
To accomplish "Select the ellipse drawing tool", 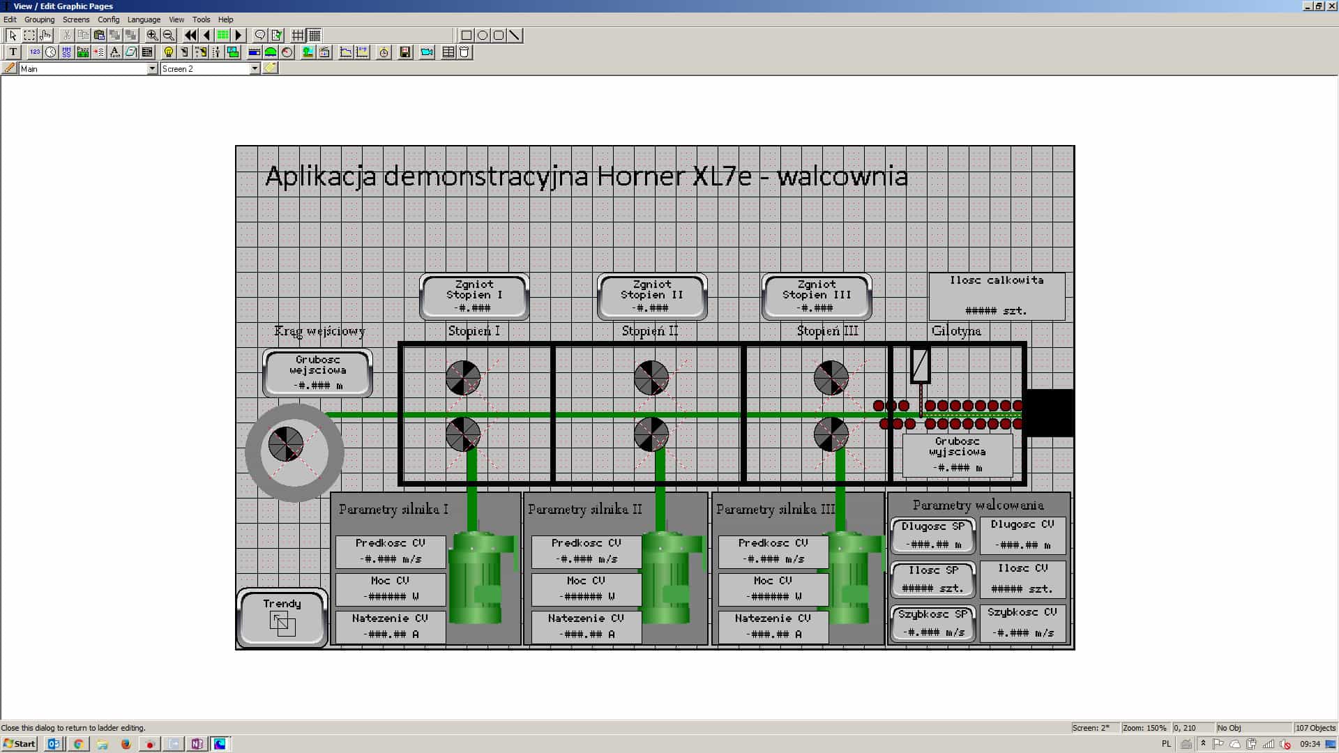I will [483, 35].
